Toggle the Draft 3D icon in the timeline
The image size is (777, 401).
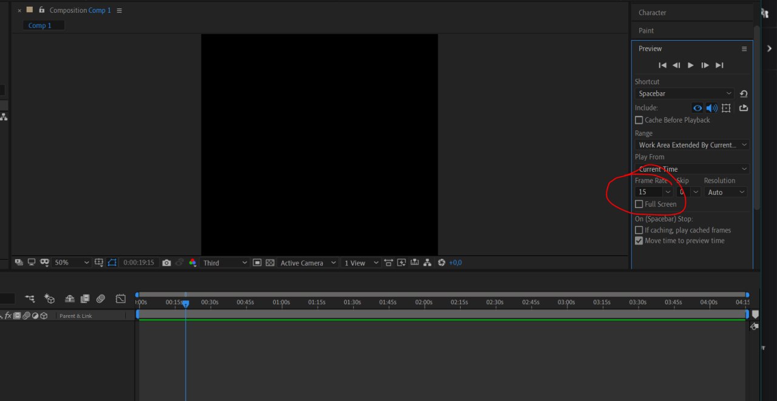[50, 298]
